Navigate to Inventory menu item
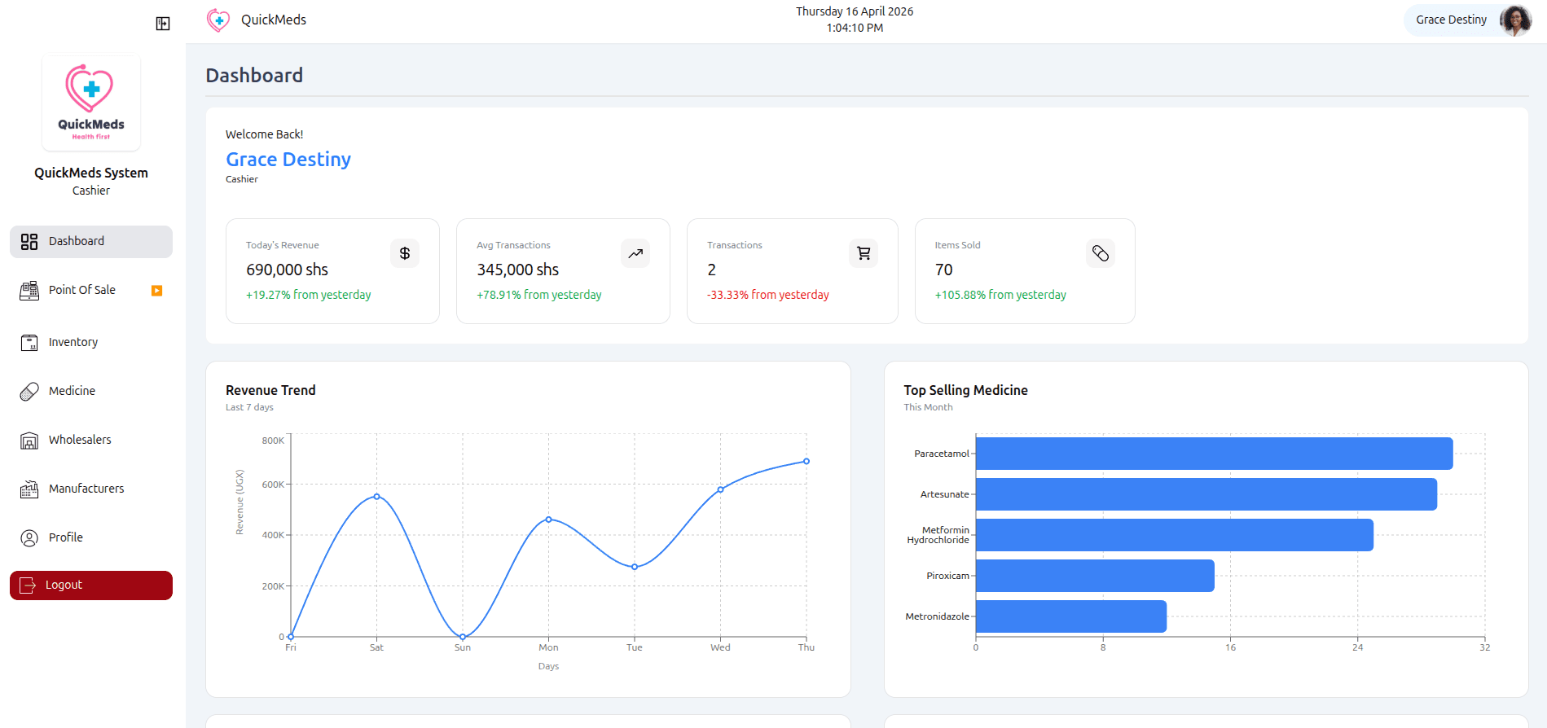Viewport: 1547px width, 728px height. point(91,343)
